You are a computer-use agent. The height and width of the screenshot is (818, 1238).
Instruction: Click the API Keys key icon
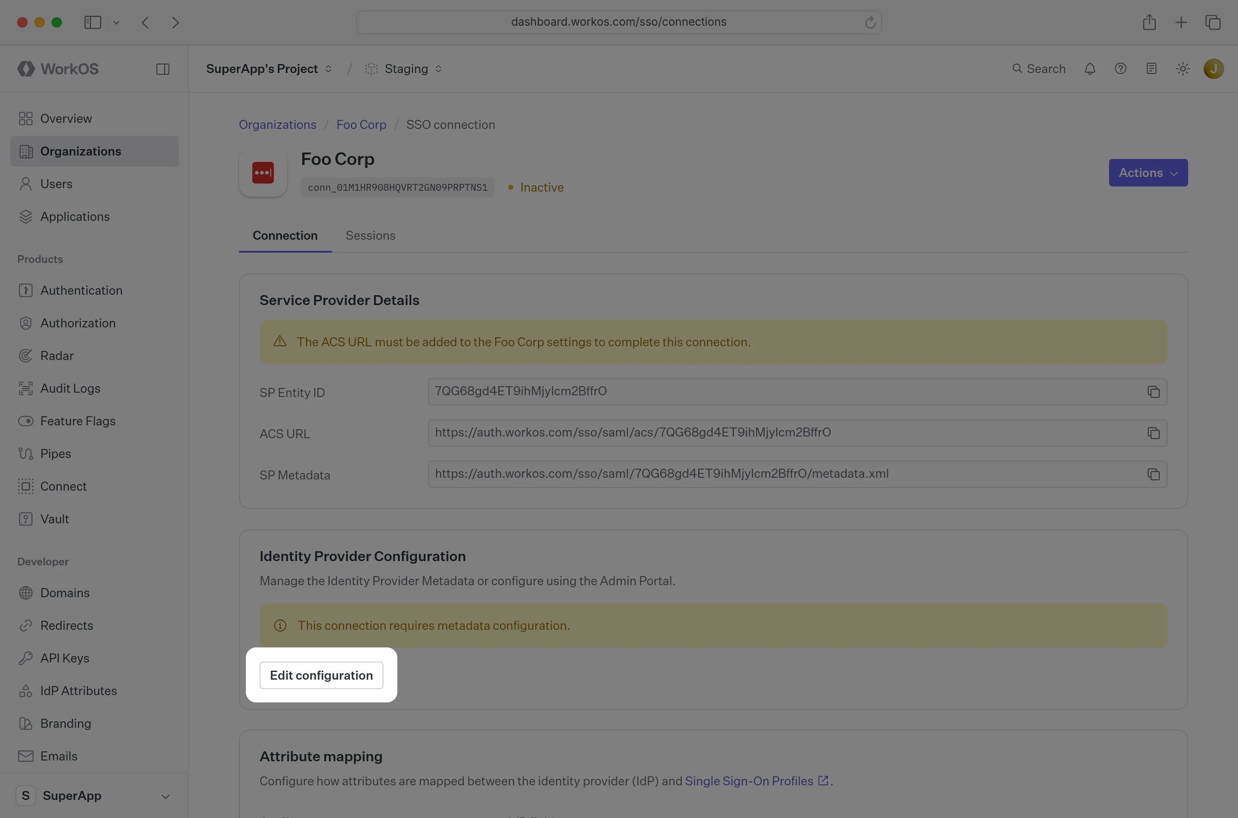pyautogui.click(x=25, y=658)
